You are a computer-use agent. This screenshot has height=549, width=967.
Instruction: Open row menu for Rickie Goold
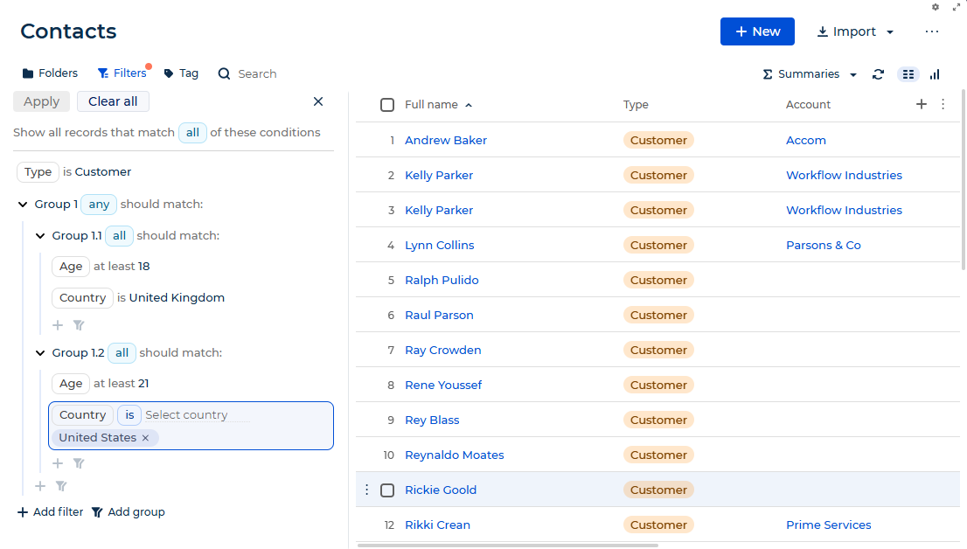pos(367,490)
